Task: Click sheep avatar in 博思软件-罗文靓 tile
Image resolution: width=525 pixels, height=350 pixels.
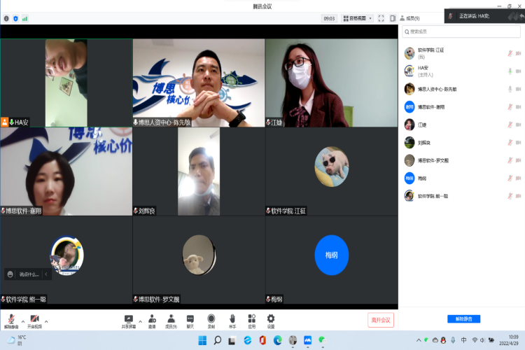Action: pyautogui.click(x=199, y=255)
